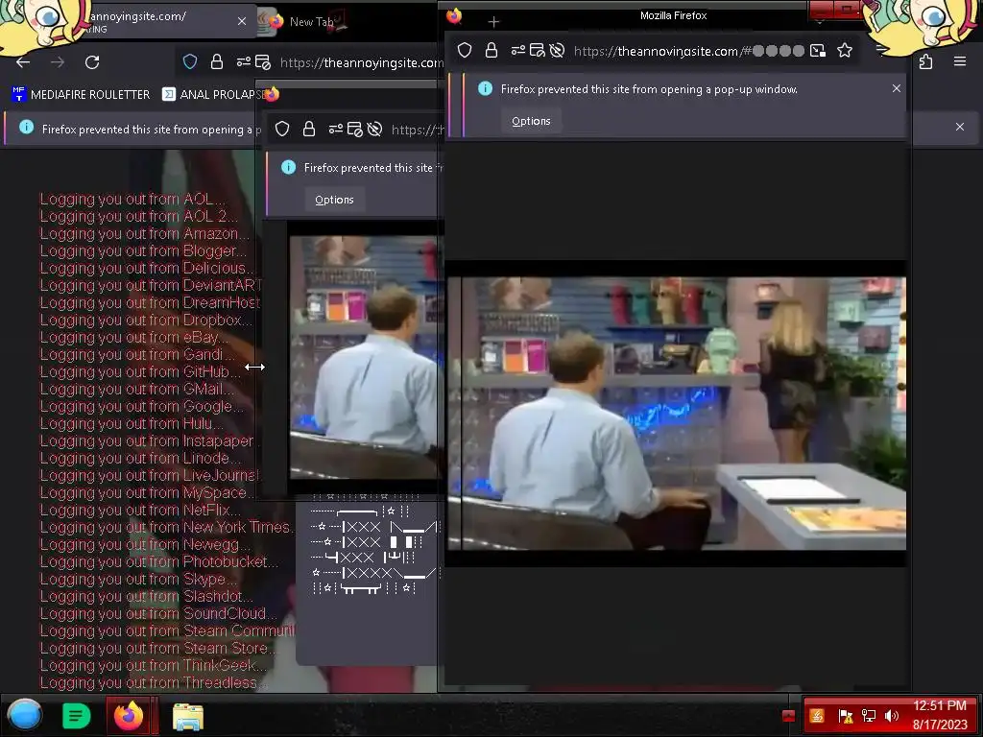Viewport: 983px width, 737px height.
Task: Click autoplay-blocked icon in middle popup window
Action: click(375, 130)
